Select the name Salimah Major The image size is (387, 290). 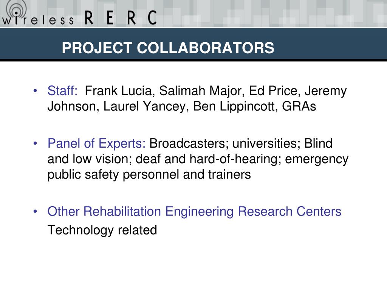202,91
